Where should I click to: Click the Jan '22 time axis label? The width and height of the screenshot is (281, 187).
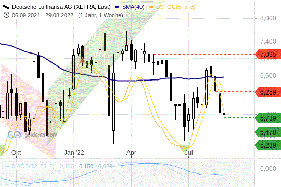click(74, 153)
